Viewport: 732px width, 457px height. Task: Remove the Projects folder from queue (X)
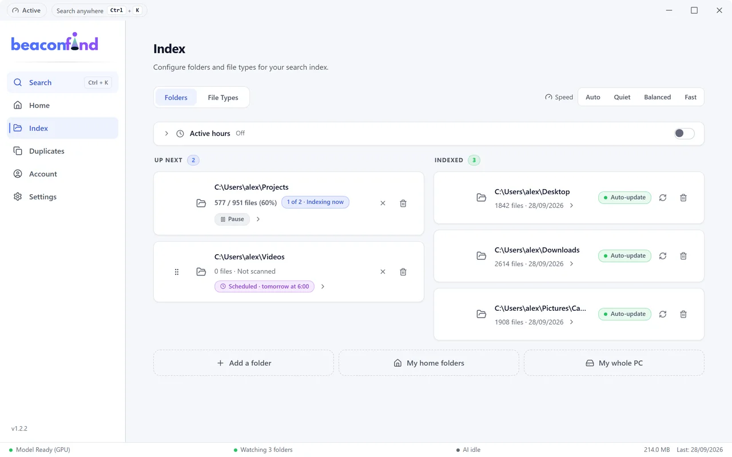pyautogui.click(x=383, y=203)
